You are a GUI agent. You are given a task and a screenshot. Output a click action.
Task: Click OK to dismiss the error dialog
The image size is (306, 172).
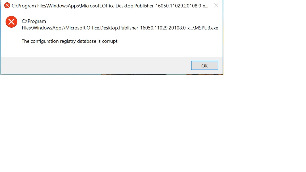[205, 66]
